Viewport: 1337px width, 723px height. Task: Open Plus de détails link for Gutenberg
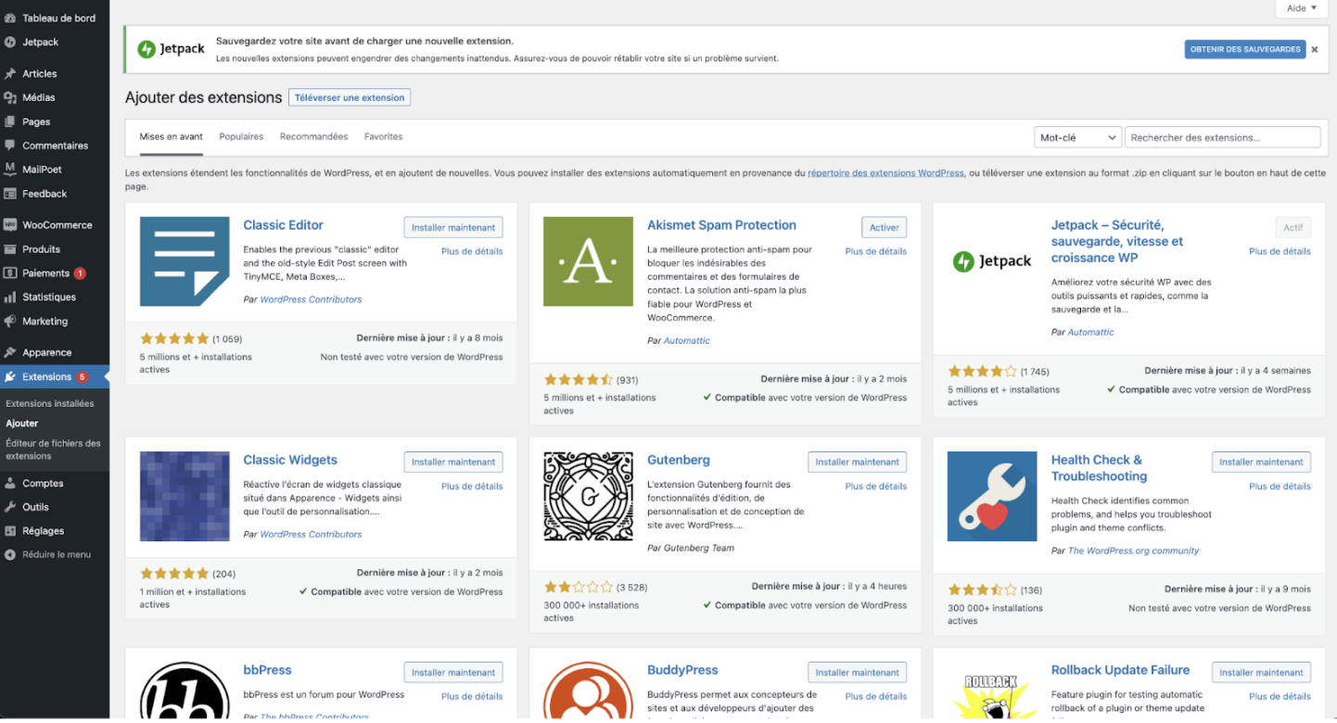tap(876, 486)
